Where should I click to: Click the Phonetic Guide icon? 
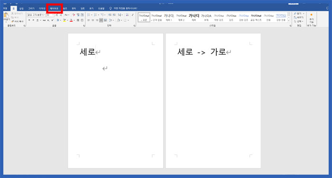[78, 15]
